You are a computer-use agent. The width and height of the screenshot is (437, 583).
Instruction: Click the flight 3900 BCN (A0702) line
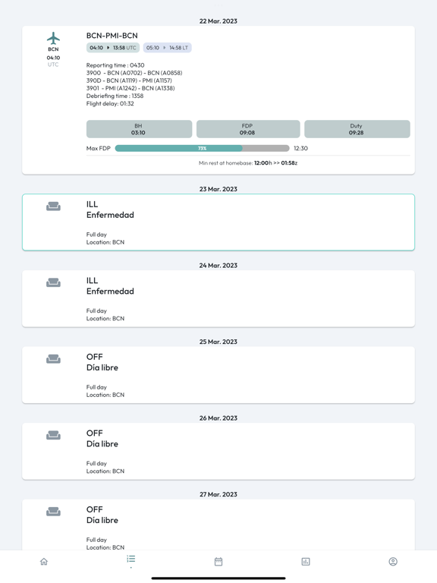[134, 73]
